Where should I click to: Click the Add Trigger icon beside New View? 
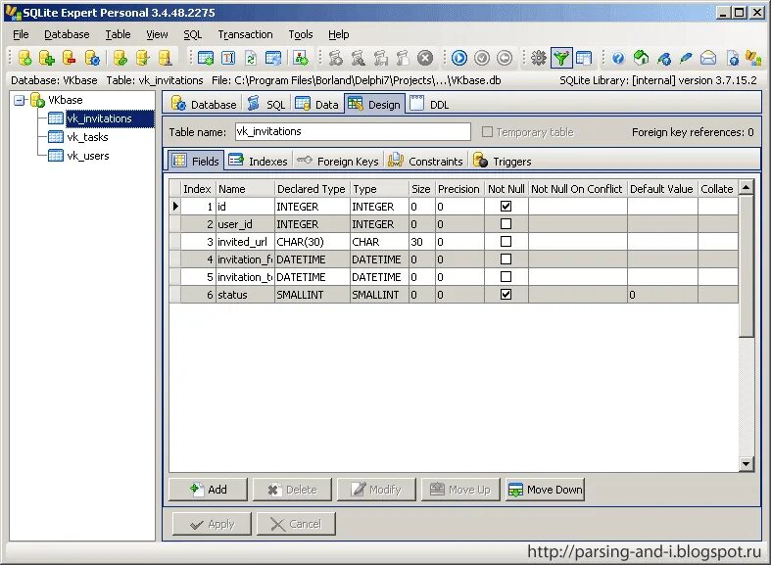[301, 58]
